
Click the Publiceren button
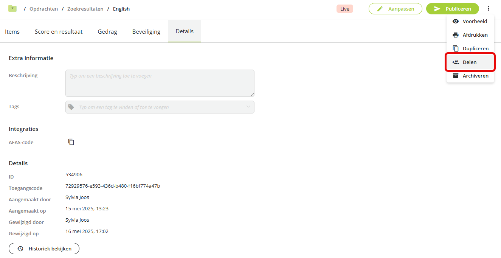click(x=453, y=9)
